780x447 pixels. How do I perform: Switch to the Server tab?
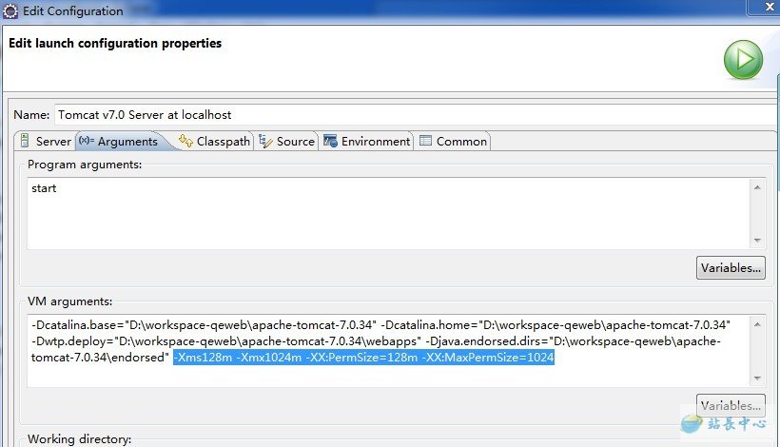pos(46,141)
